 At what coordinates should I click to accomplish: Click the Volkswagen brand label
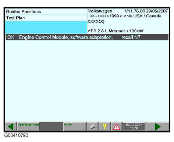pyautogui.click(x=100, y=11)
